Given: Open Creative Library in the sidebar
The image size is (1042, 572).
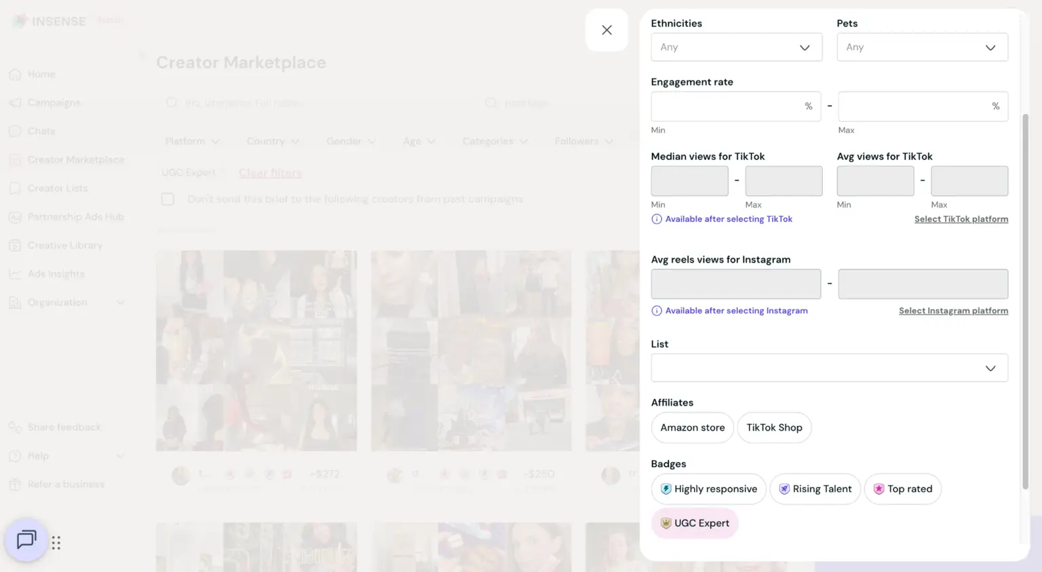Looking at the screenshot, I should click(x=65, y=245).
